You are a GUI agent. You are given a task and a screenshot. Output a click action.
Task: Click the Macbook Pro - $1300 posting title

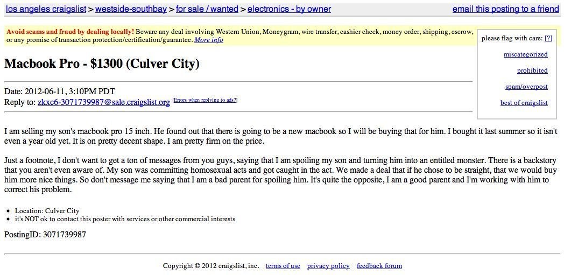102,64
